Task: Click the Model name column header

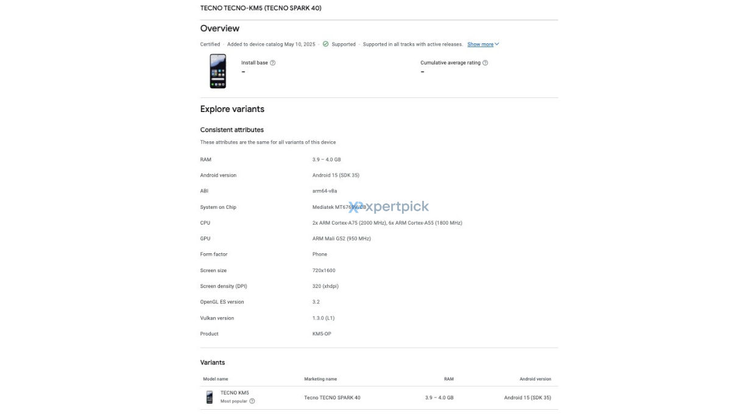Action: (216, 379)
